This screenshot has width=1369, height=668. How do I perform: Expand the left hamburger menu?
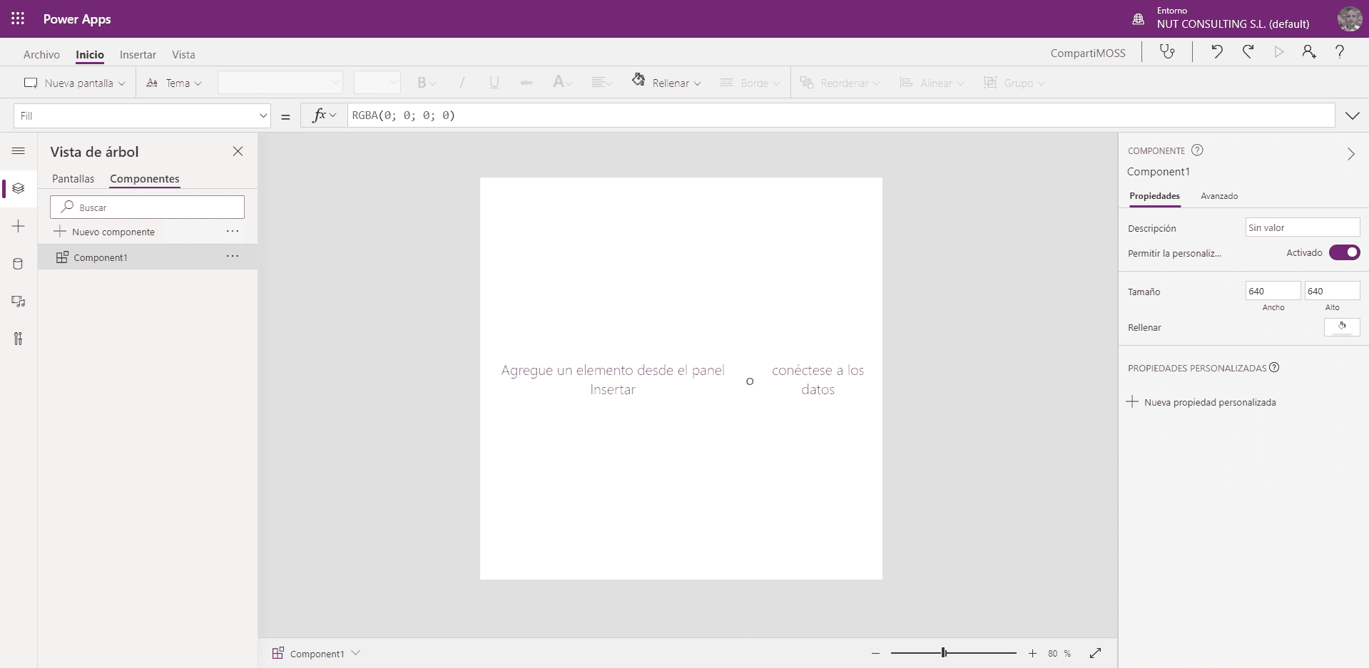click(19, 151)
